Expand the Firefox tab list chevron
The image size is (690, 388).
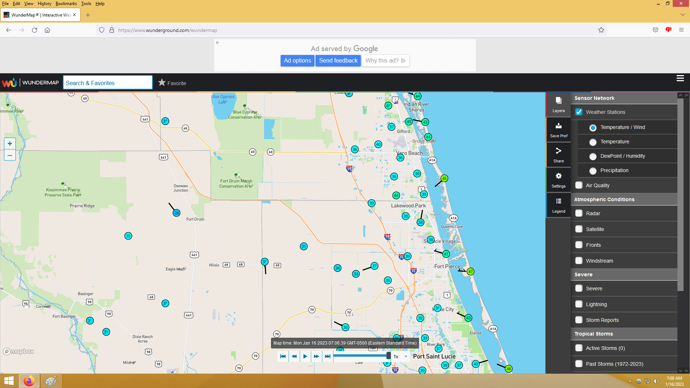pos(682,15)
